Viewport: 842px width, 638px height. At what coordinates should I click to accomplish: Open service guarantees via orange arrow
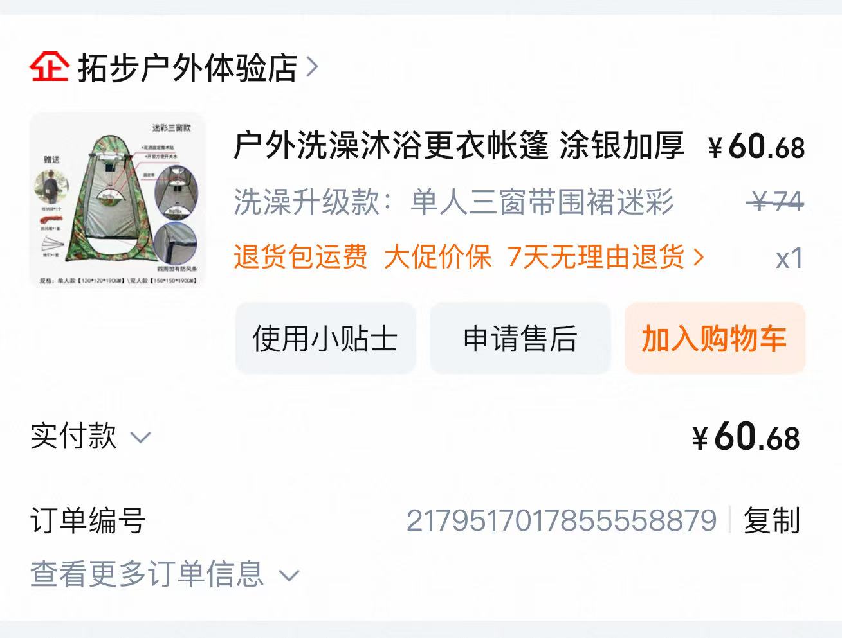(x=699, y=258)
